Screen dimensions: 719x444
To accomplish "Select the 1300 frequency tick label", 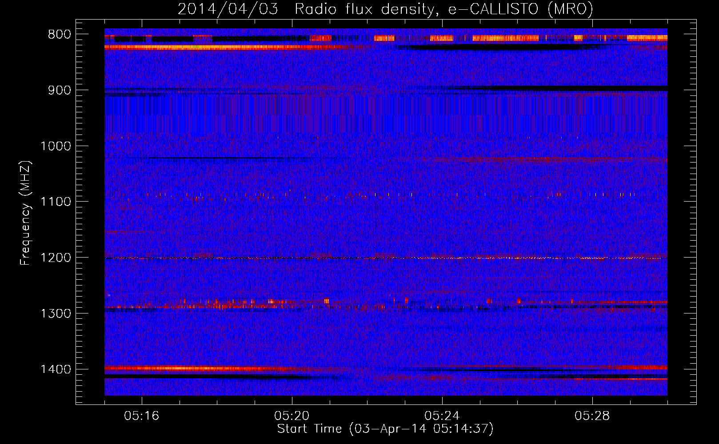I will click(56, 313).
